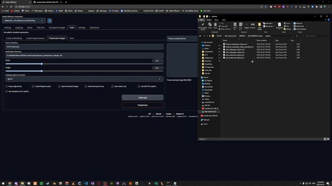Click the browser reload page icon
332x186 pixels.
point(11,7)
